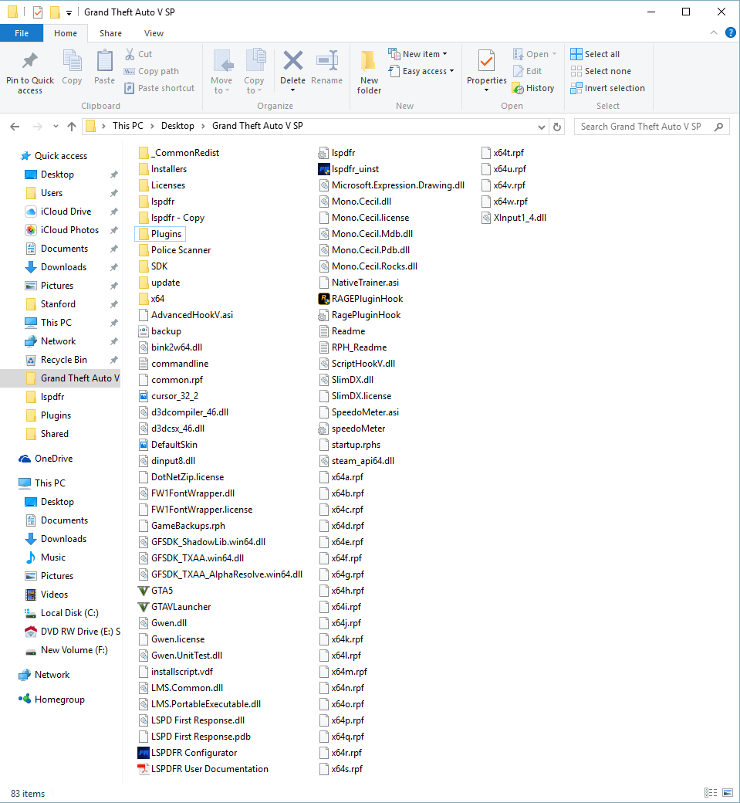Collapse the ribbon with the chevron

point(714,32)
